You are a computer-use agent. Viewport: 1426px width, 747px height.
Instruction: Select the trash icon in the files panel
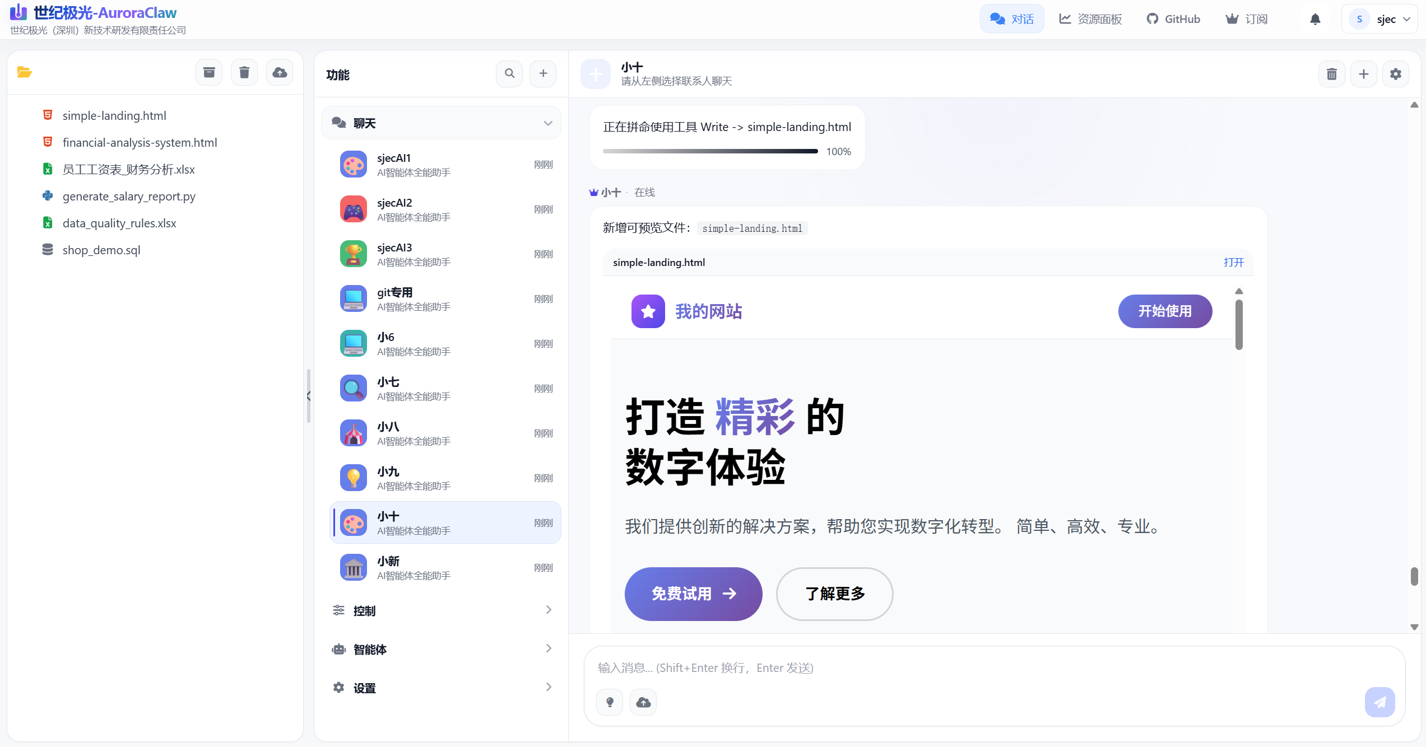tap(244, 72)
